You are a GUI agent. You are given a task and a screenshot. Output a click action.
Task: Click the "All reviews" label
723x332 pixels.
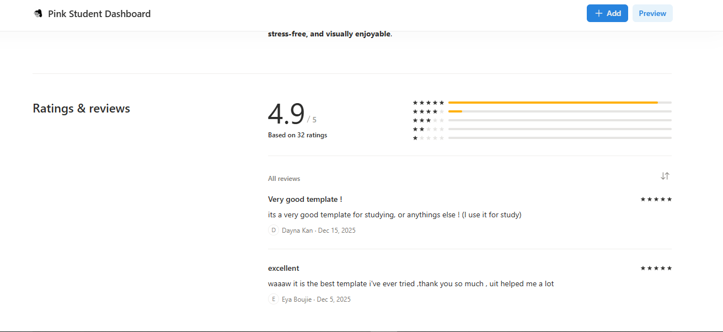284,179
